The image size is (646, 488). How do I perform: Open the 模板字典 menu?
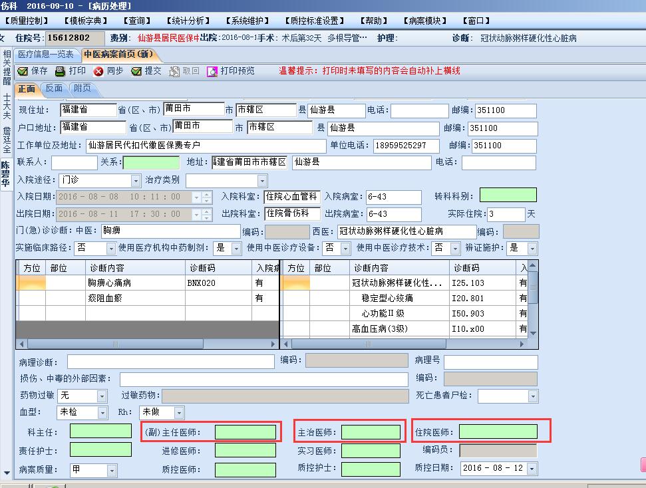(x=86, y=21)
